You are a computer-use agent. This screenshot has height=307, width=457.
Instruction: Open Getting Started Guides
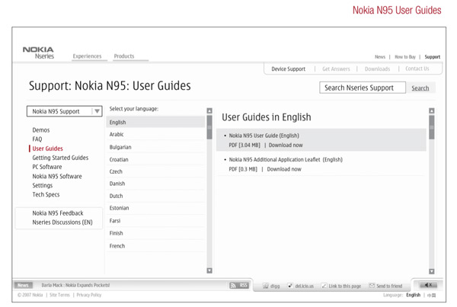click(60, 158)
